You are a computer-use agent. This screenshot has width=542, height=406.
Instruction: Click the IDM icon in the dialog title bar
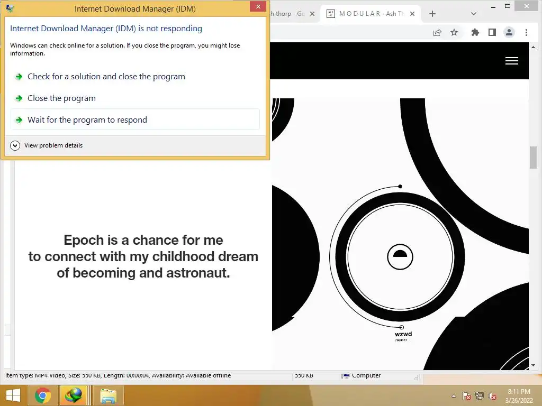pyautogui.click(x=10, y=8)
